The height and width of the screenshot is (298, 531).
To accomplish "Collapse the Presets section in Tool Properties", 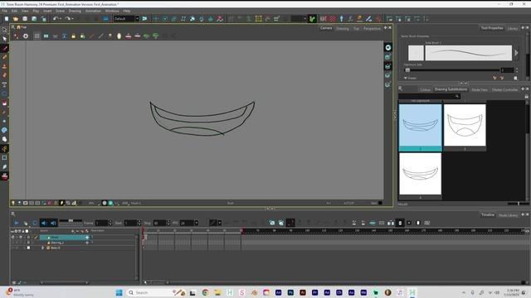I will pyautogui.click(x=406, y=78).
